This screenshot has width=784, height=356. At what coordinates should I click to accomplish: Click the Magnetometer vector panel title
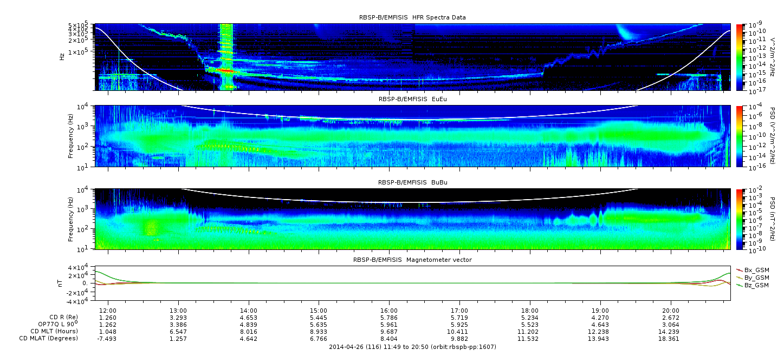(412, 260)
